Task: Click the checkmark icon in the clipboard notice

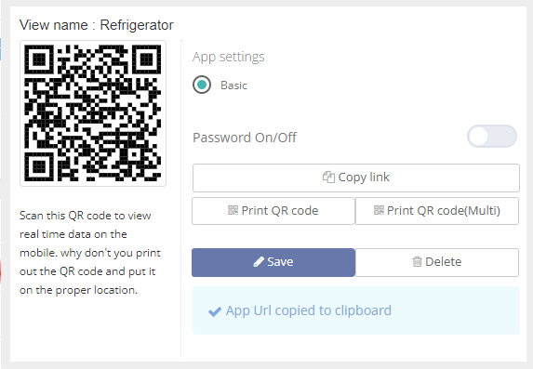Action: (x=215, y=311)
